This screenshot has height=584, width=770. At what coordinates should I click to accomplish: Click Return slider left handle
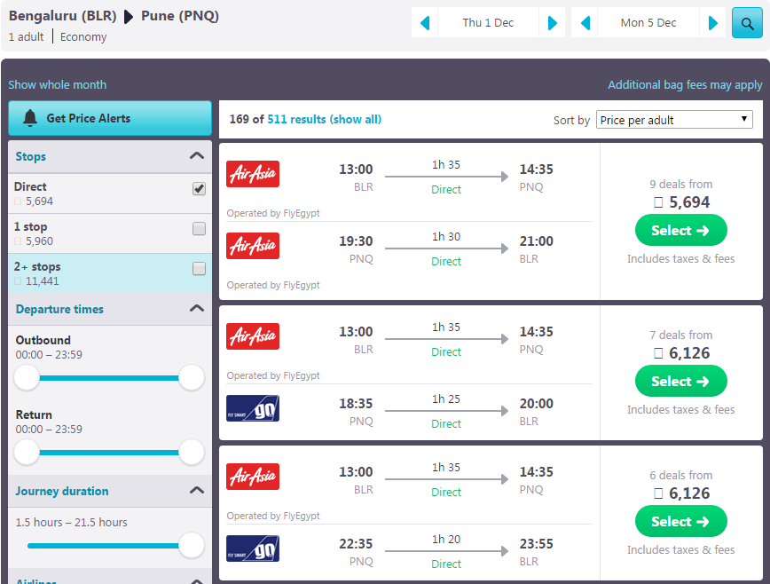pyautogui.click(x=27, y=453)
